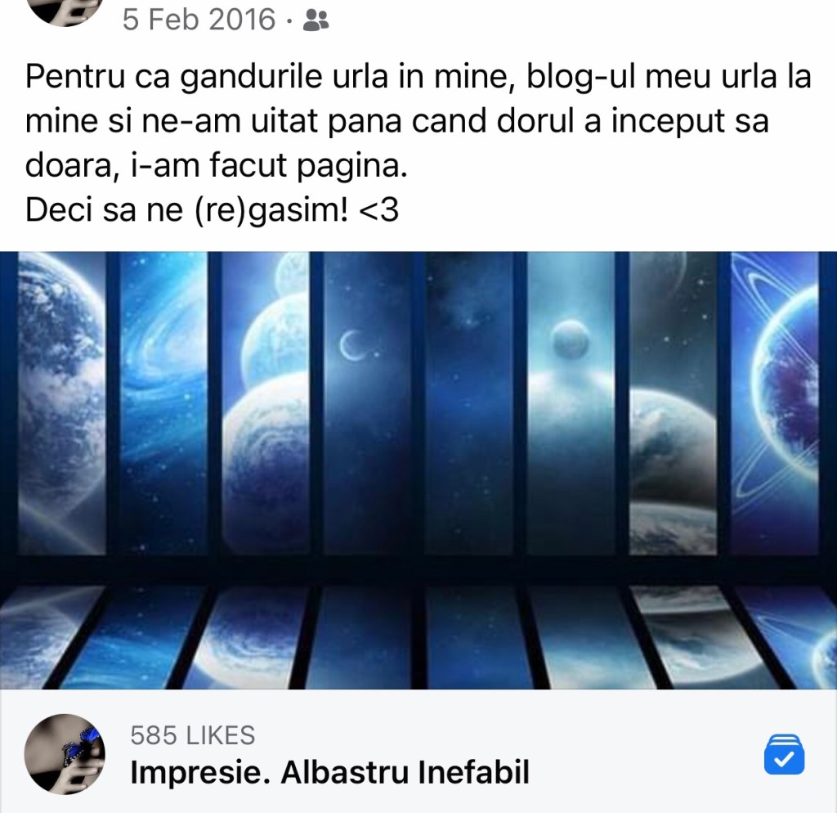
Task: Click the crescent moon panel in the image
Action: point(367,403)
